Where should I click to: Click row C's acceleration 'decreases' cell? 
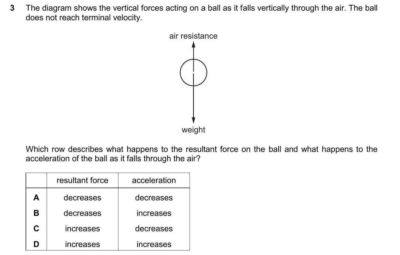154,229
